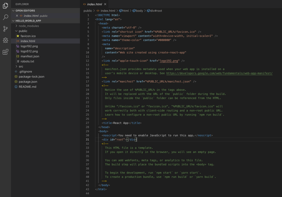The height and width of the screenshot is (197, 282).
Task: Switch to the index.html editor tab
Action: [x=94, y=4]
